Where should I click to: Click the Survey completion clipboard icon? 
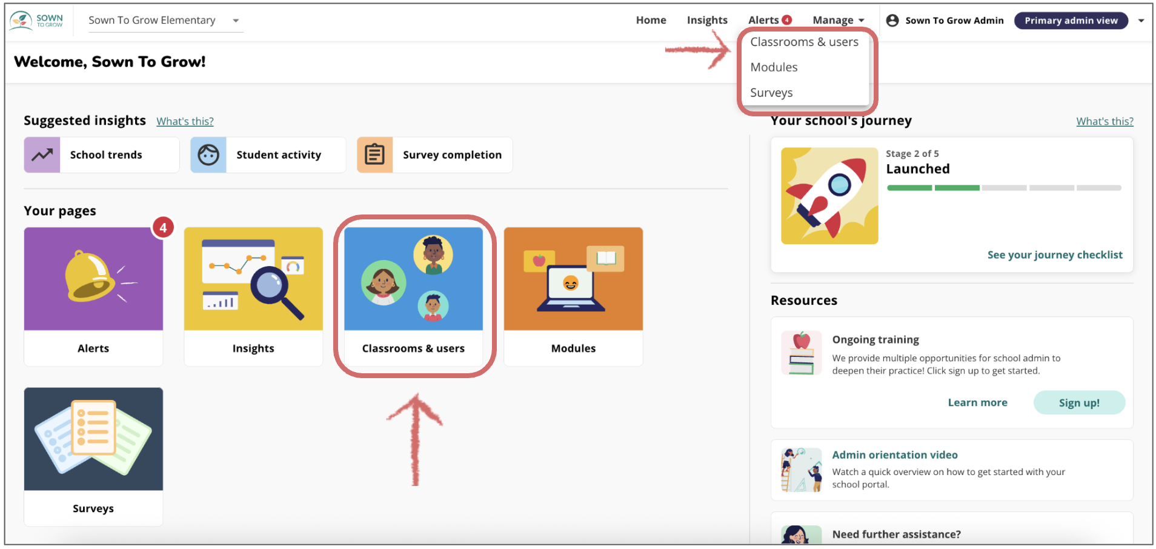[x=374, y=155]
